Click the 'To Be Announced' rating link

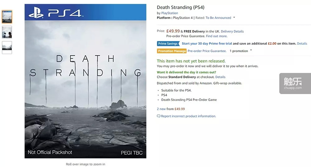coord(218,18)
